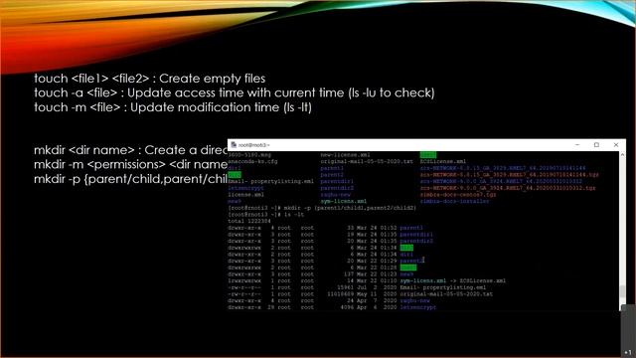Screen dimensions: 636x358
Task: Click new9 in the 01:23 long-listing row
Action: pos(406,274)
